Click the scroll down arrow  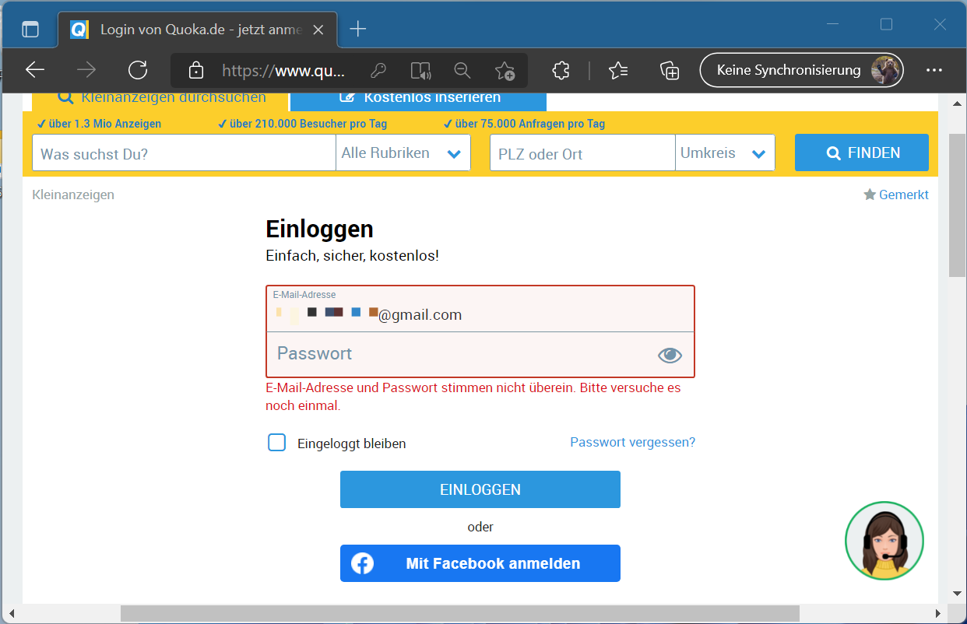click(x=958, y=594)
